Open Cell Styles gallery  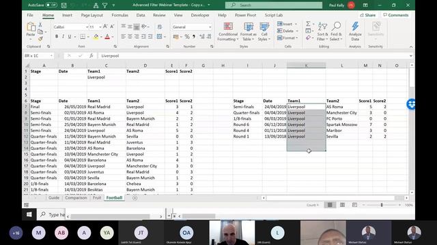pyautogui.click(x=264, y=32)
